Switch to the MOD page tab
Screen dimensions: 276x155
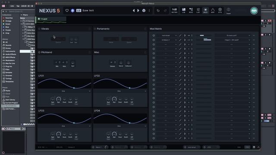pos(205,10)
